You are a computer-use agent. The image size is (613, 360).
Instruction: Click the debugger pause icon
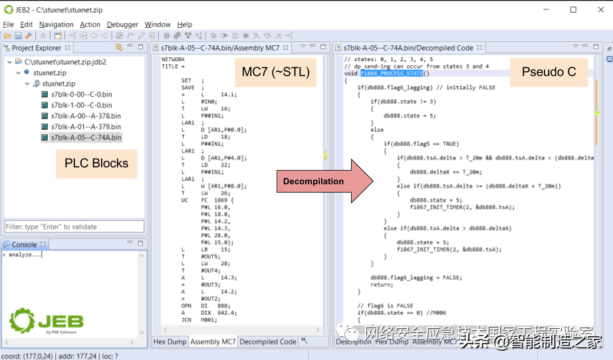tap(234, 35)
